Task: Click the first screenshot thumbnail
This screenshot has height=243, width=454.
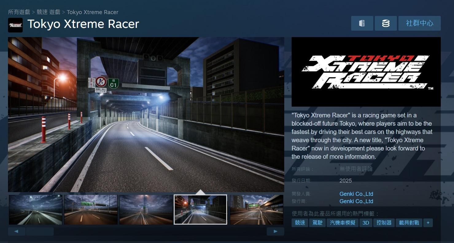Action: [x=35, y=210]
